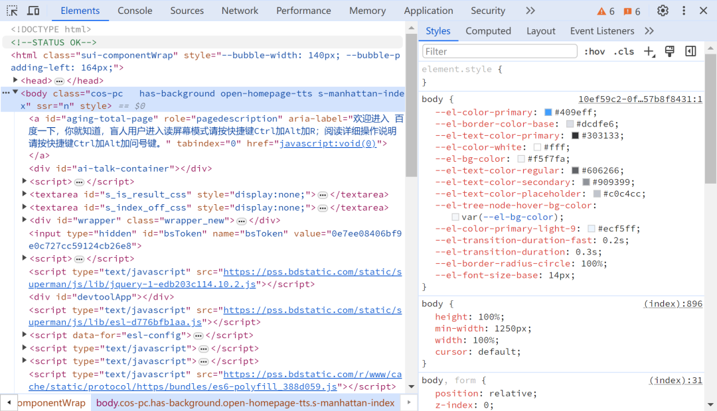Switch to the Elements tab
Image resolution: width=717 pixels, height=411 pixels.
tap(80, 11)
